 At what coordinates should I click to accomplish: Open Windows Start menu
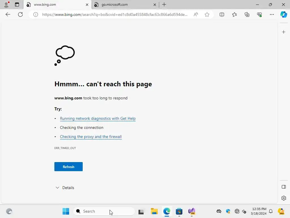(66, 211)
